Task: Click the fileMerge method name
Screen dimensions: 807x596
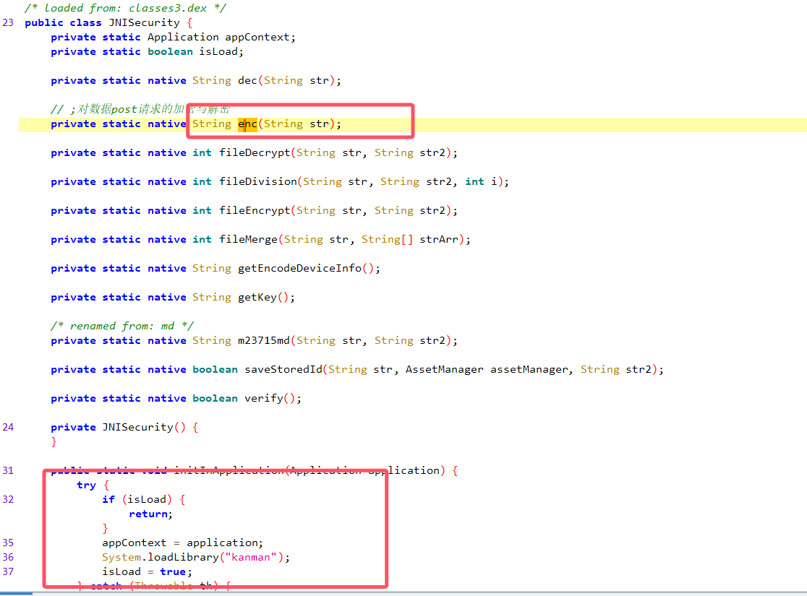Action: click(x=248, y=239)
